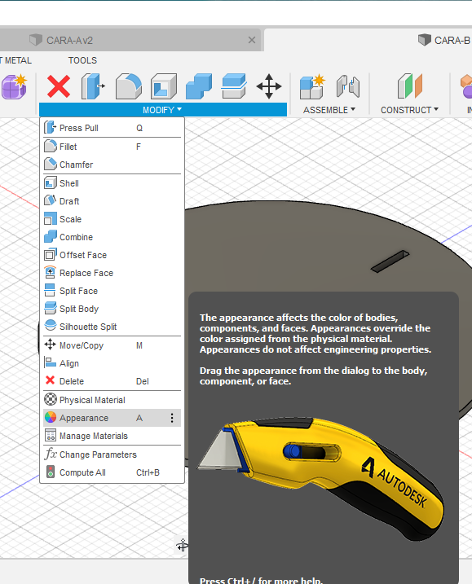The height and width of the screenshot is (584, 472).
Task: Choose Silhouette Split menu entry
Action: point(112,327)
